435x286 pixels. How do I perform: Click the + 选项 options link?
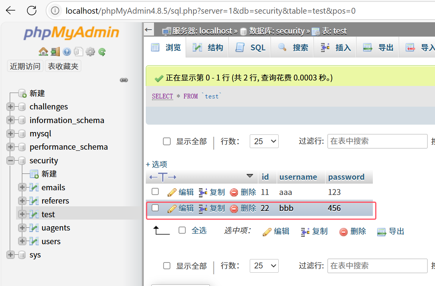click(x=157, y=164)
